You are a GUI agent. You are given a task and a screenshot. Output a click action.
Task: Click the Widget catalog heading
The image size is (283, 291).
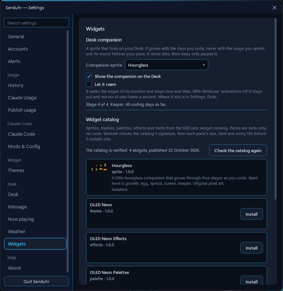(x=102, y=120)
